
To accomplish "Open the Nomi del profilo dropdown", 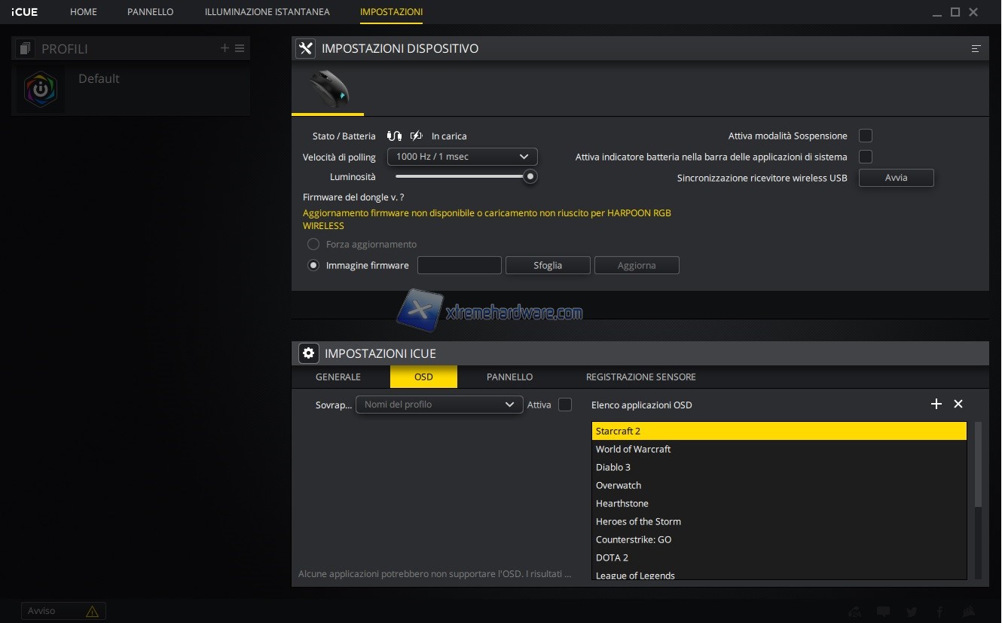I will (x=439, y=405).
